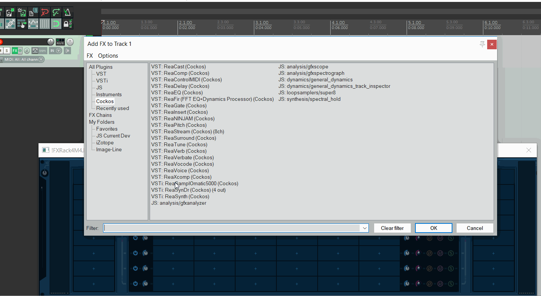The width and height of the screenshot is (541, 296).
Task: Open the FX menu in Add FX dialog
Action: pyautogui.click(x=90, y=56)
